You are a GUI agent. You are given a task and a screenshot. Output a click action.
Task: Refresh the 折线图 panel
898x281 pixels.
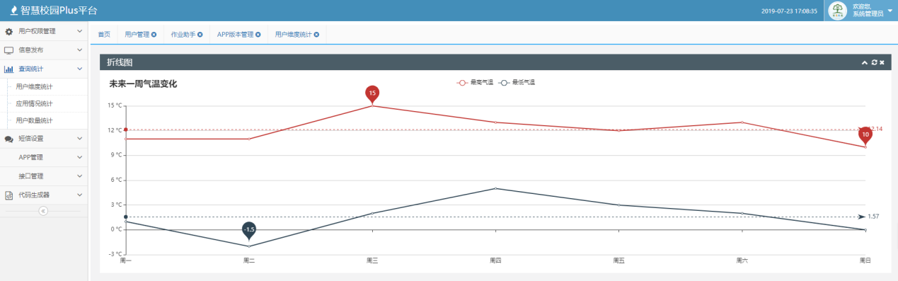coord(875,63)
